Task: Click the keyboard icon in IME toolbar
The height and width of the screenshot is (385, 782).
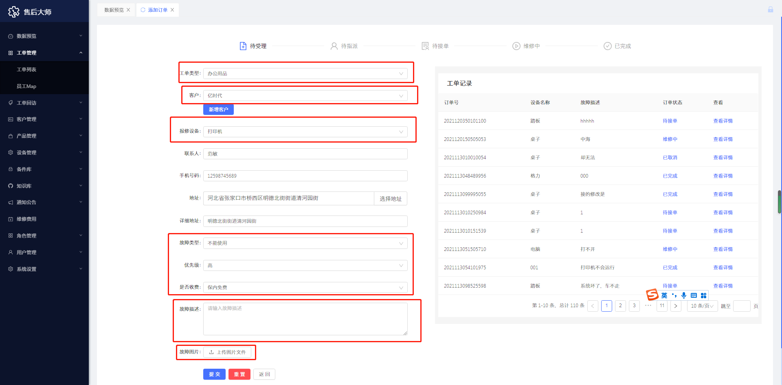Action: [694, 295]
